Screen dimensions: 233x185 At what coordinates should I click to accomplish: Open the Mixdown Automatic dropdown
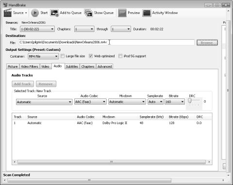click(127, 102)
